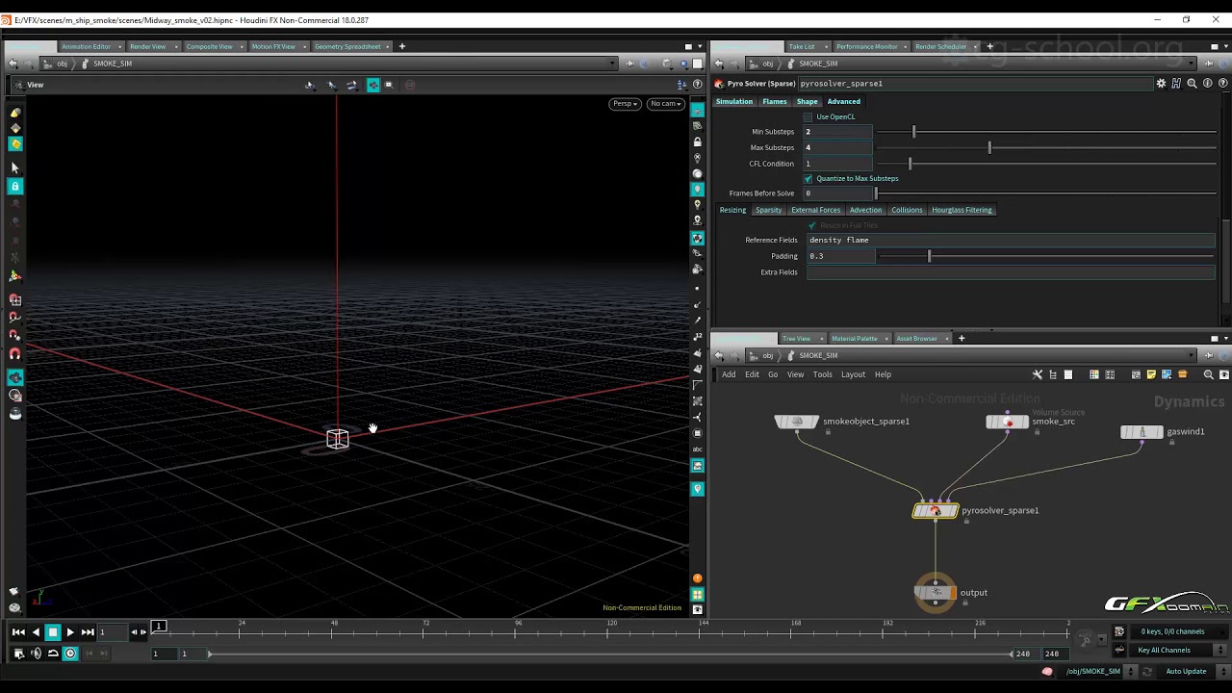Open the Sparsity sub-tab
Screen dimensions: 1232x693
tap(768, 210)
